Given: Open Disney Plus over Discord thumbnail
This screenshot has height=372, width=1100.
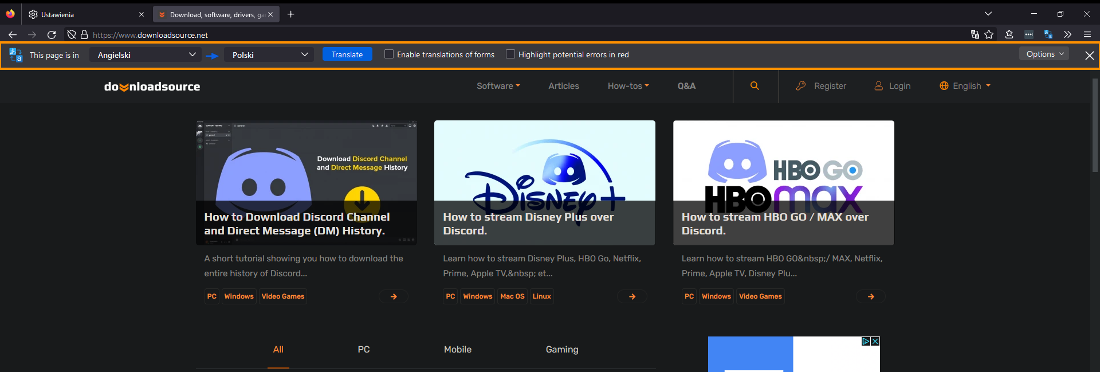Looking at the screenshot, I should (x=545, y=183).
